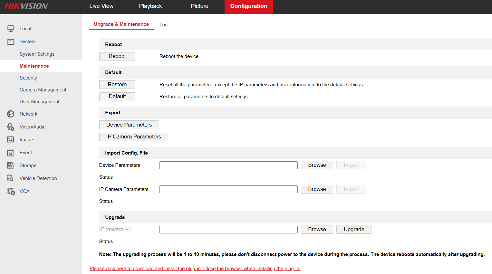
Task: Select the Image picture icon
Action: [11, 139]
